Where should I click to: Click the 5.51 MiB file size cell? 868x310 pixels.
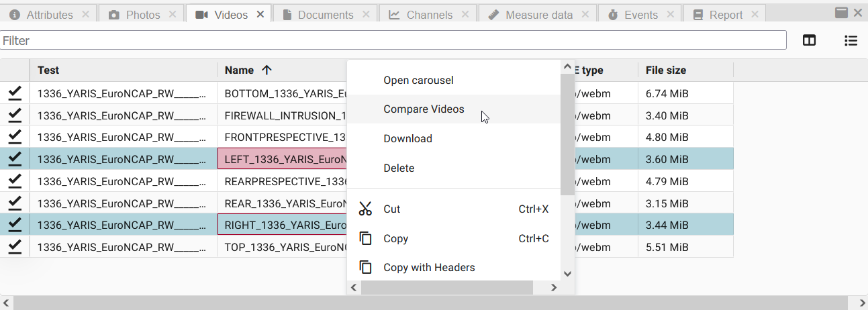pyautogui.click(x=685, y=247)
